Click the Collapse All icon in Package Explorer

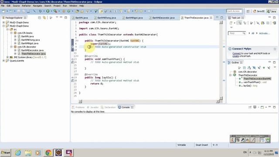pos(40,17)
